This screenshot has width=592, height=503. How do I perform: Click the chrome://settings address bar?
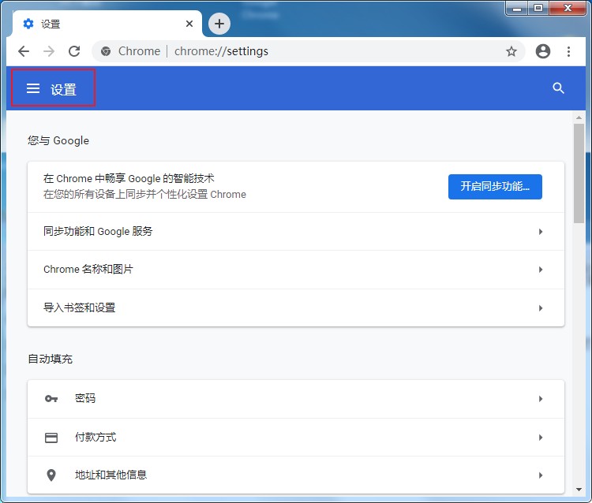309,51
